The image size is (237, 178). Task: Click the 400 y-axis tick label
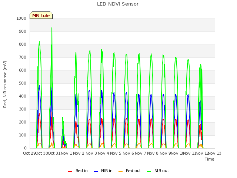23,96
